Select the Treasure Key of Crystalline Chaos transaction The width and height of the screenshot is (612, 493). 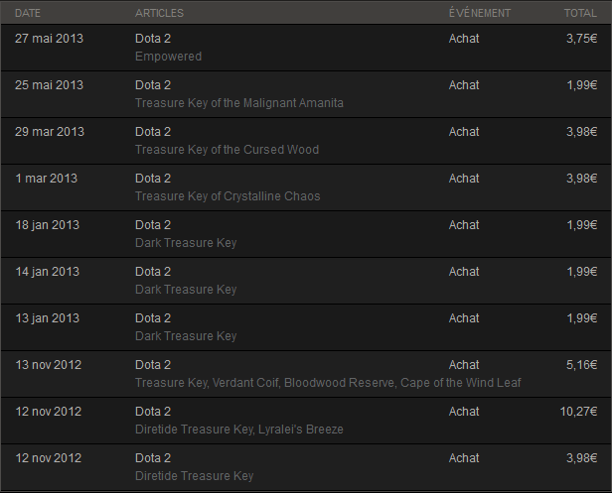[x=306, y=187]
